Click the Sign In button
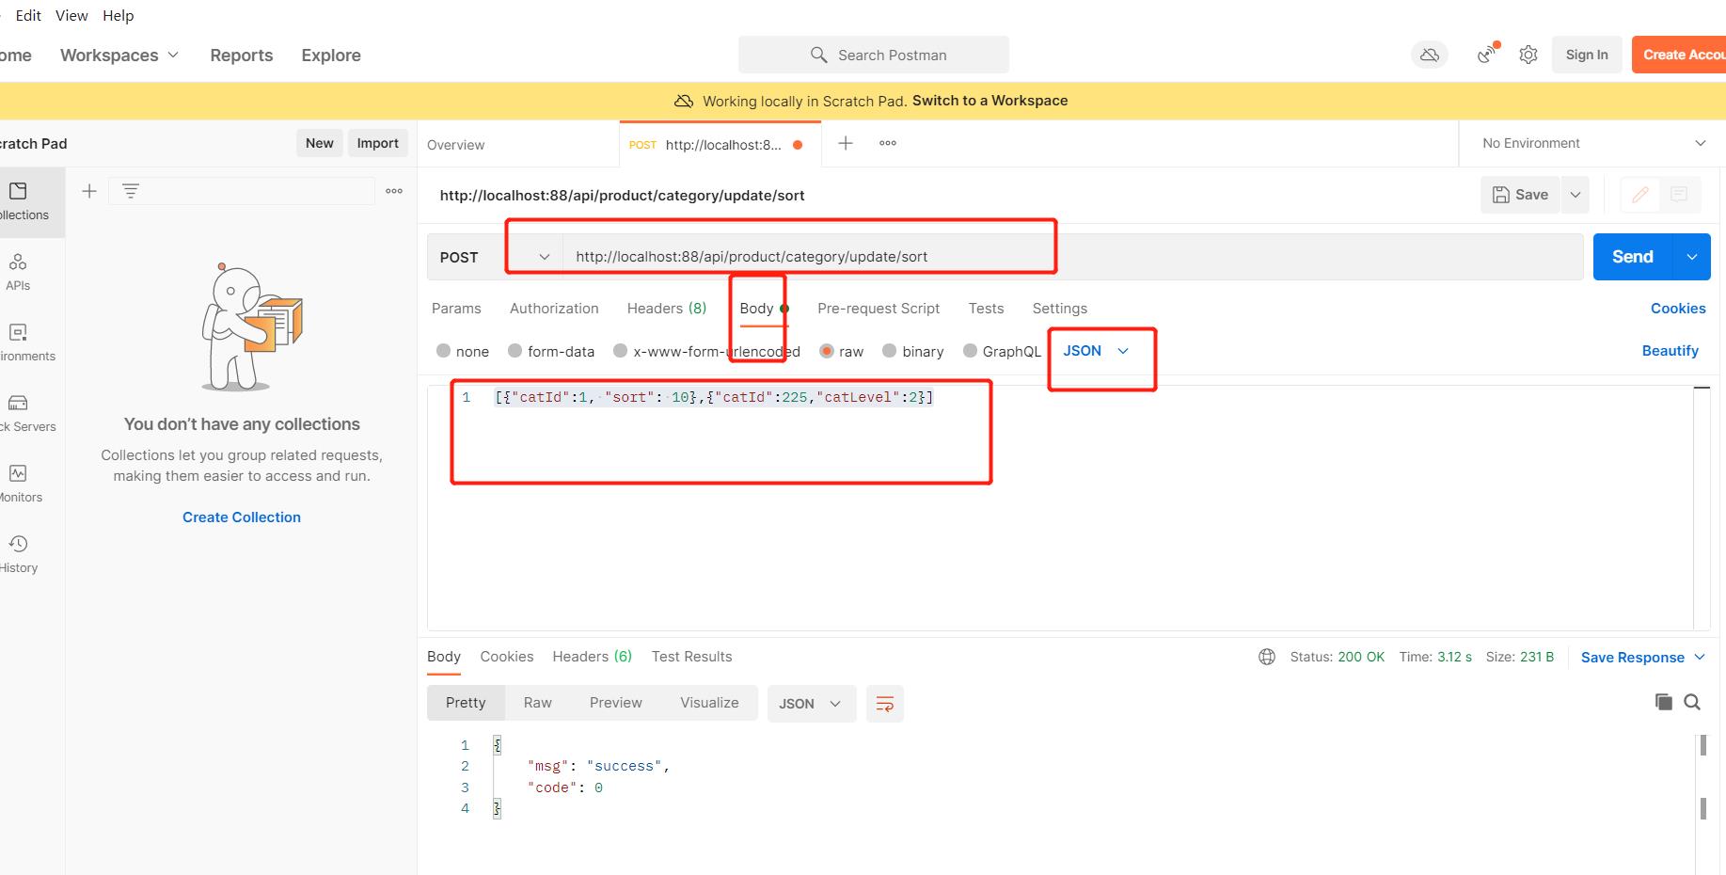Image resolution: width=1726 pixels, height=875 pixels. [1587, 55]
